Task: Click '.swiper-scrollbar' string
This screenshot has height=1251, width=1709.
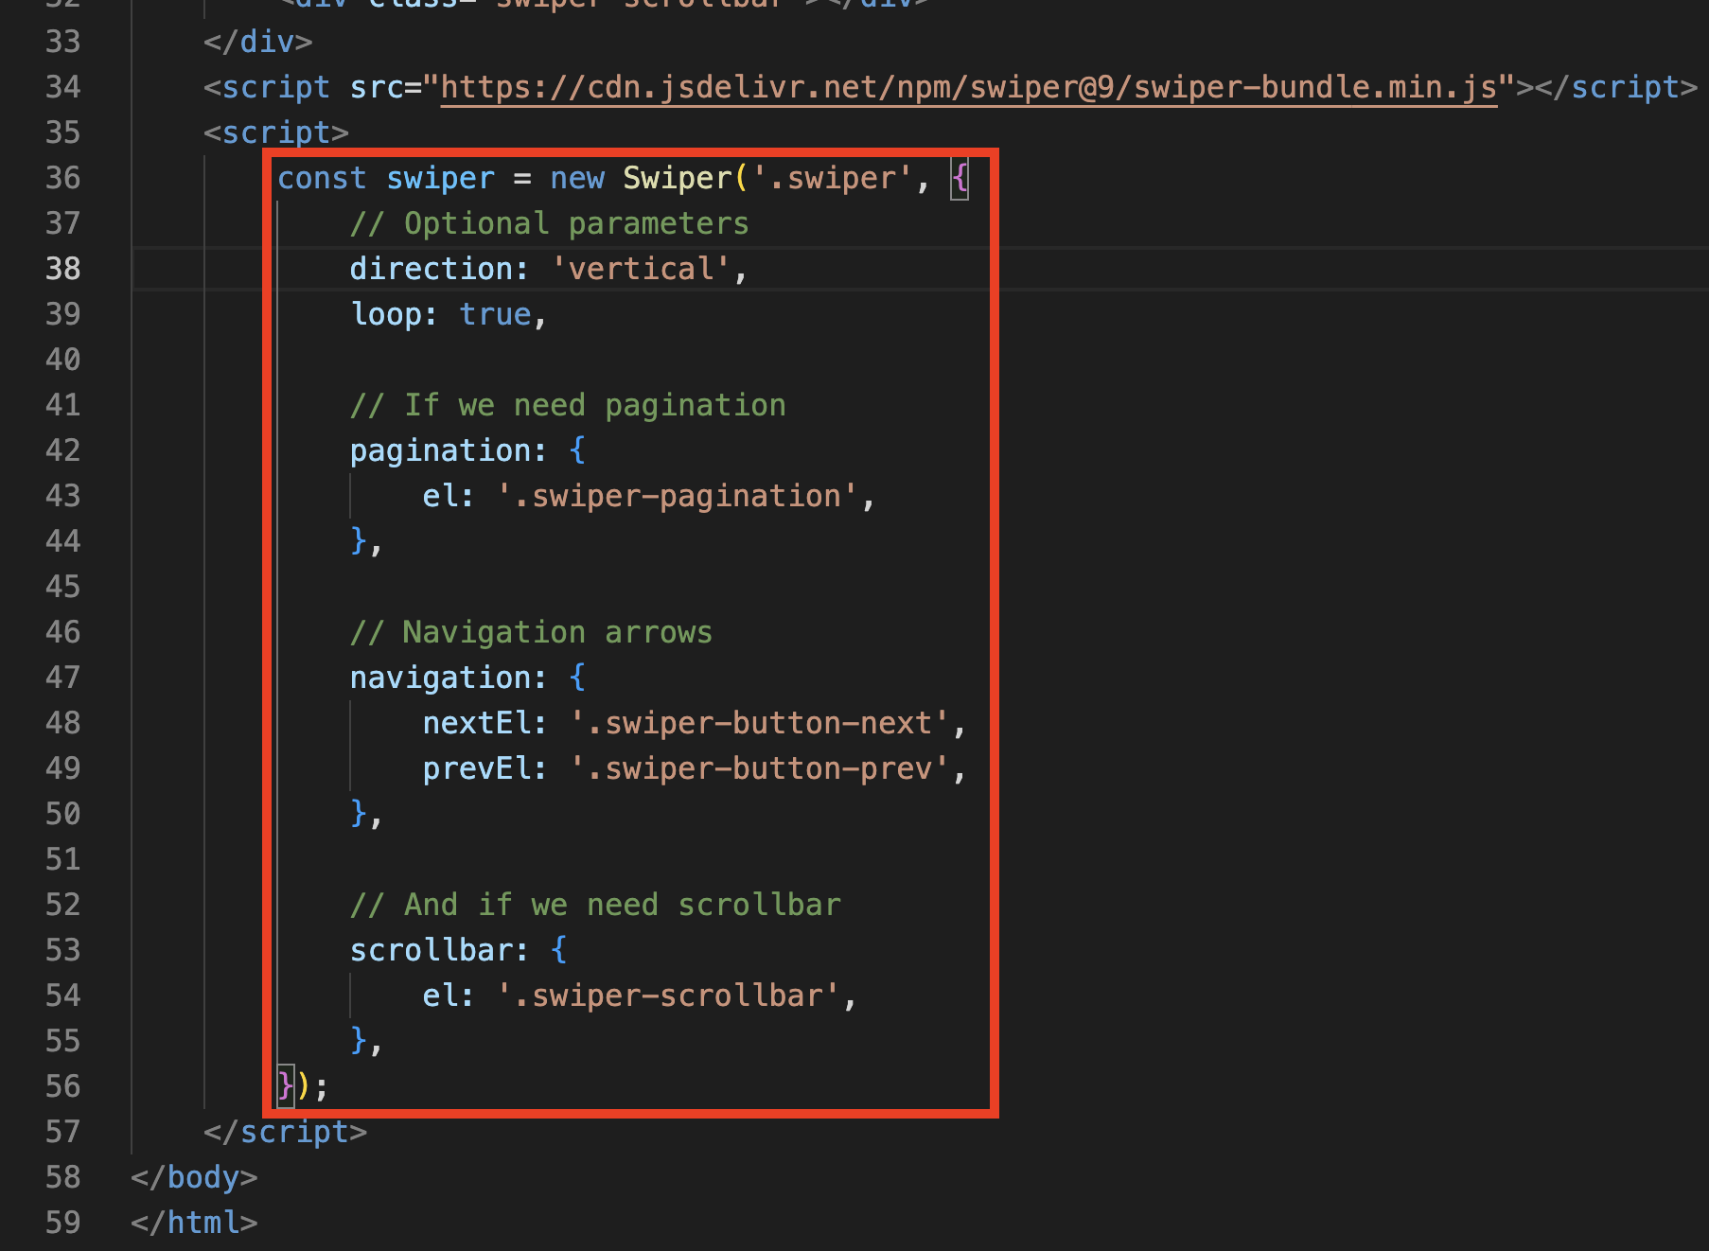Action: pos(668,996)
